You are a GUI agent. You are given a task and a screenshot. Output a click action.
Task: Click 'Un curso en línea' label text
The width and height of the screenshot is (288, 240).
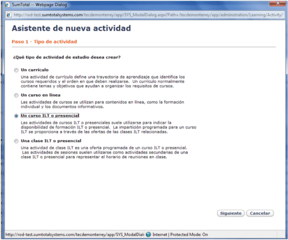point(40,95)
